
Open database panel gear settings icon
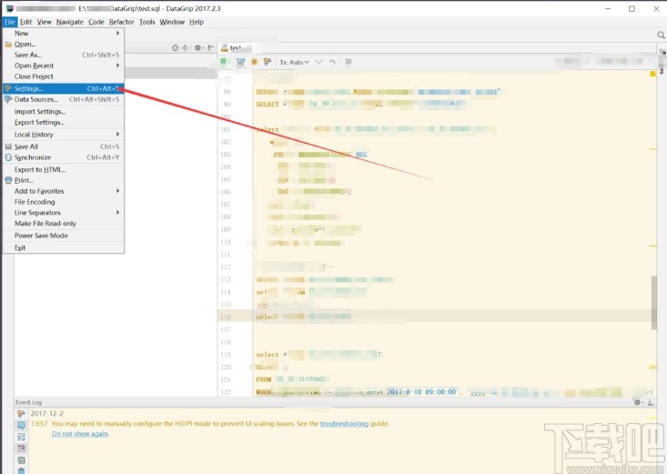pos(197,47)
